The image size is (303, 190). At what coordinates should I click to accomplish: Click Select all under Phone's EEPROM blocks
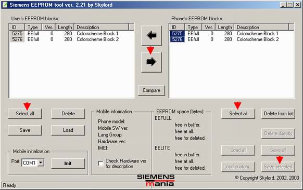pyautogui.click(x=238, y=114)
